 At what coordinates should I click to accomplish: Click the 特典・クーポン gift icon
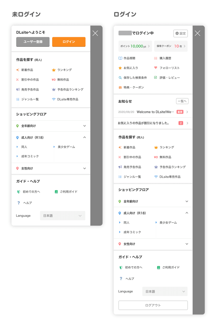(x=120, y=87)
